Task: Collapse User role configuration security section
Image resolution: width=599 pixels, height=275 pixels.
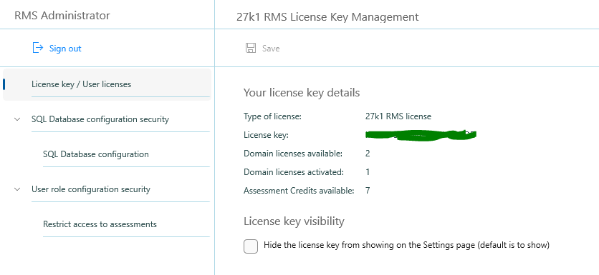Action: 17,189
